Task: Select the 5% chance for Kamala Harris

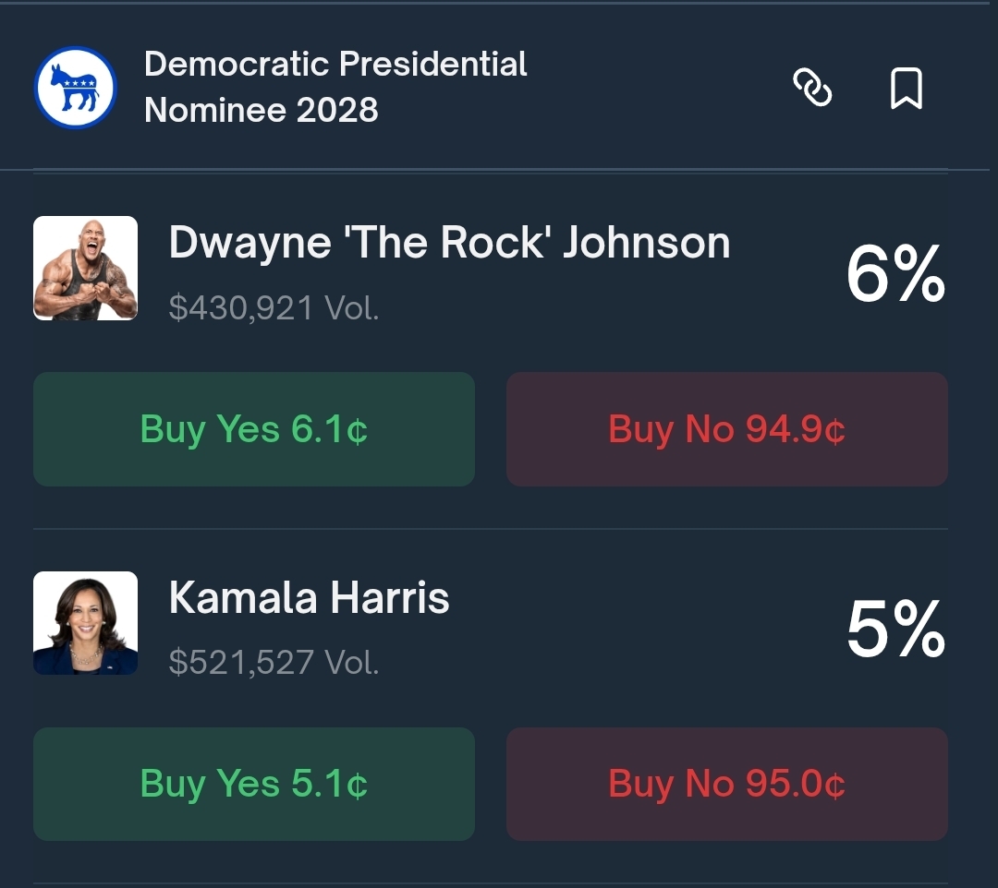Action: [895, 630]
